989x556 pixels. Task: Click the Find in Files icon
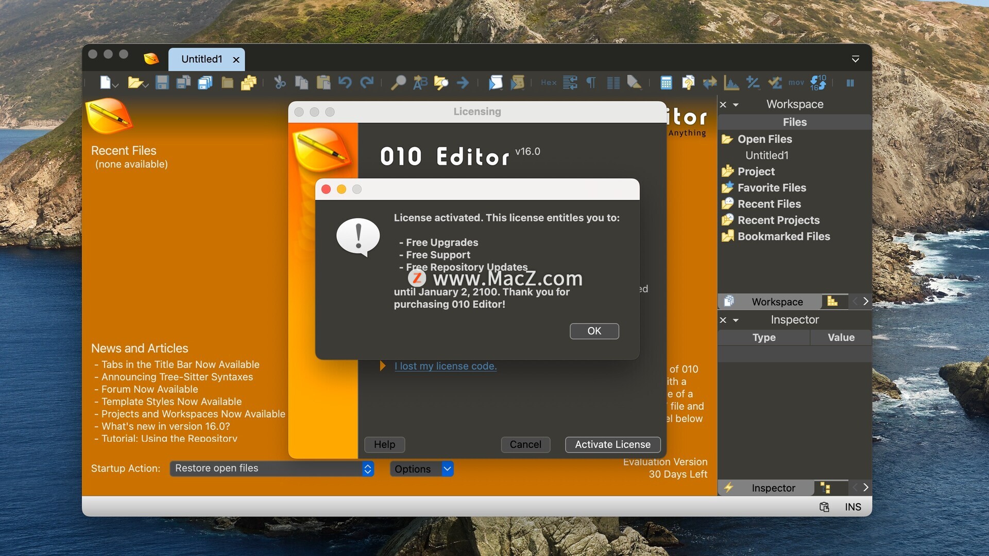coord(441,82)
